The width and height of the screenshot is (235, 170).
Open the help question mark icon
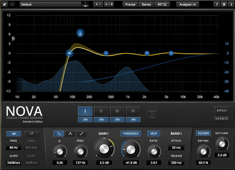click(217, 5)
